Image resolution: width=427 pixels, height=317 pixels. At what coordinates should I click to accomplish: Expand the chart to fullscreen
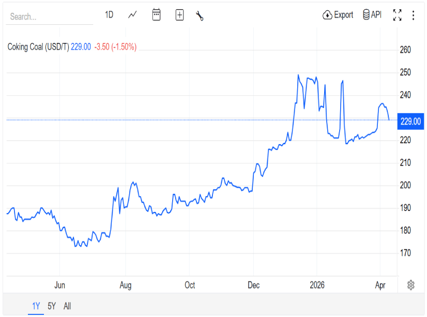click(x=397, y=15)
